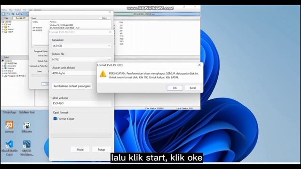Select the ESD-ISO root node in image tree
The image size is (301, 169).
[8, 22]
